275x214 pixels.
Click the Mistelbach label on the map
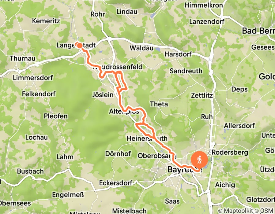point(129,211)
